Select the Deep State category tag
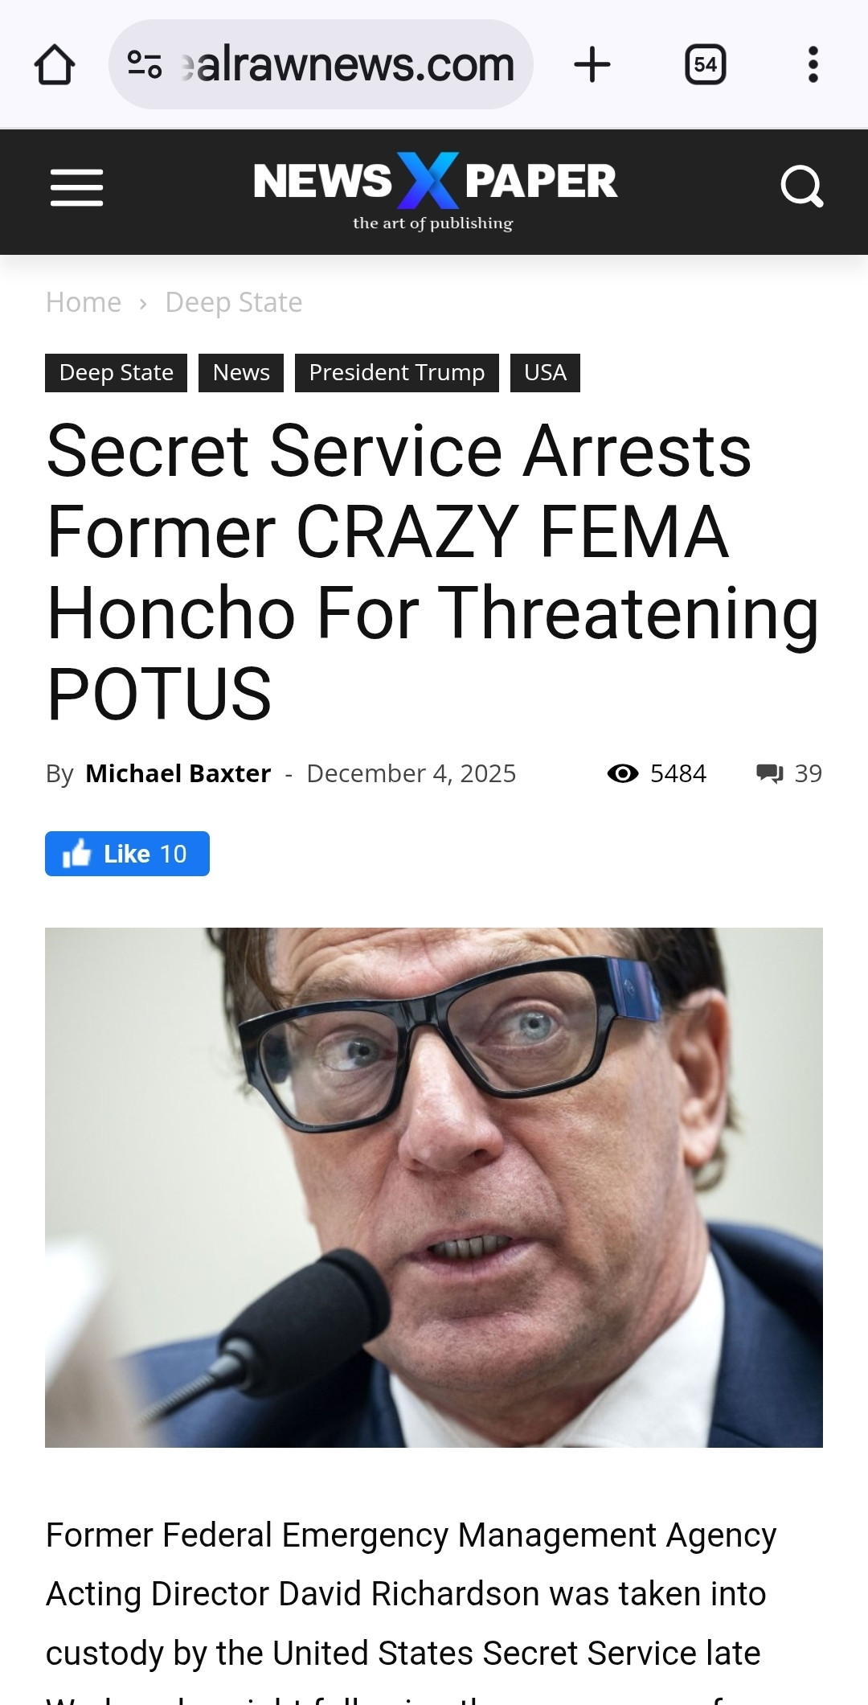This screenshot has width=868, height=1705. coord(117,373)
